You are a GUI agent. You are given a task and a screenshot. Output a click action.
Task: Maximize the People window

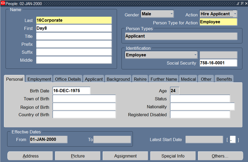pyautogui.click(x=242, y=3)
